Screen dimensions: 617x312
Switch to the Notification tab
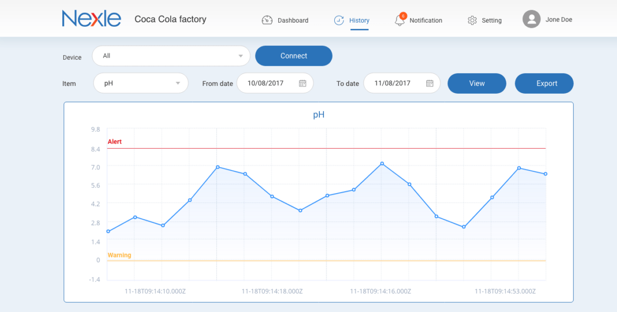pyautogui.click(x=426, y=21)
